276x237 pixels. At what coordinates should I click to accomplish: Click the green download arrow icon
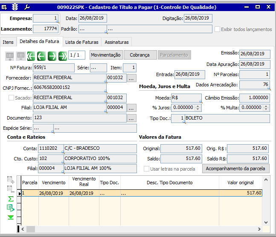[11, 217]
